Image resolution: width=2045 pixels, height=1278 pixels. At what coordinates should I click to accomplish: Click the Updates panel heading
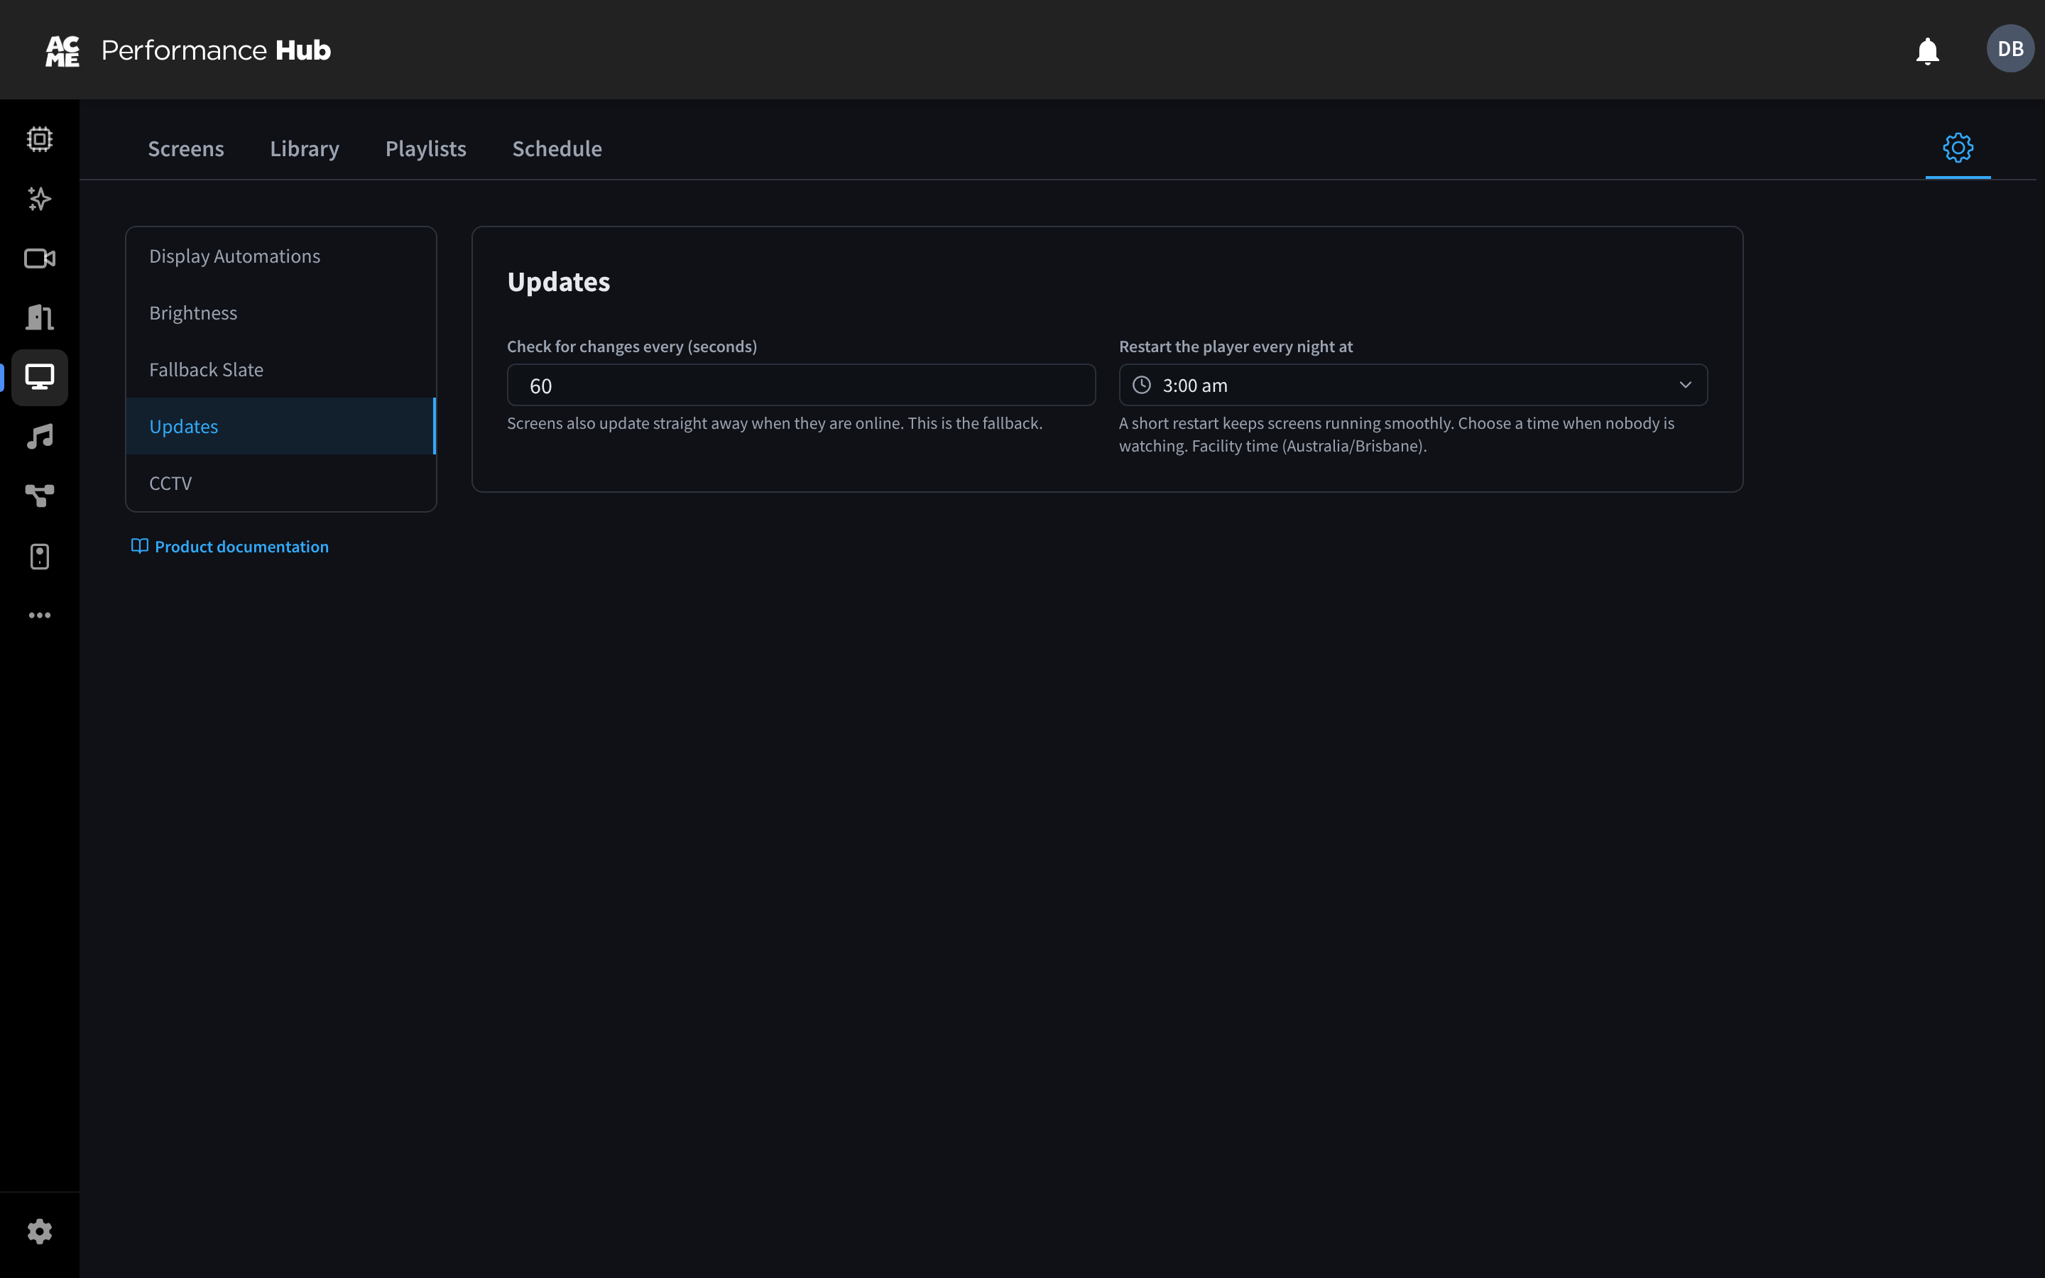point(559,281)
